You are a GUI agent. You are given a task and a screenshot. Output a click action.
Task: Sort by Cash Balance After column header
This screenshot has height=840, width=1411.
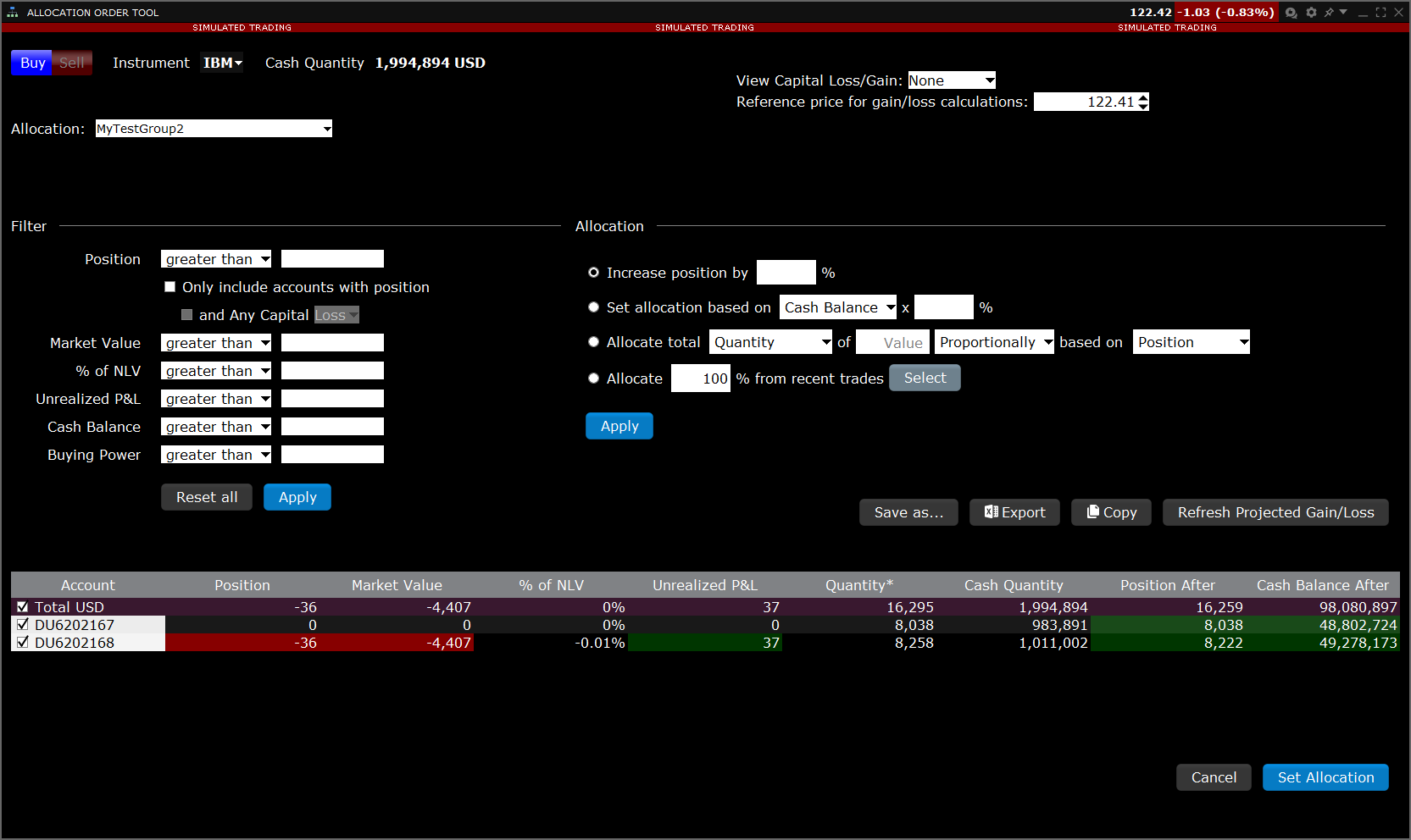1322,585
